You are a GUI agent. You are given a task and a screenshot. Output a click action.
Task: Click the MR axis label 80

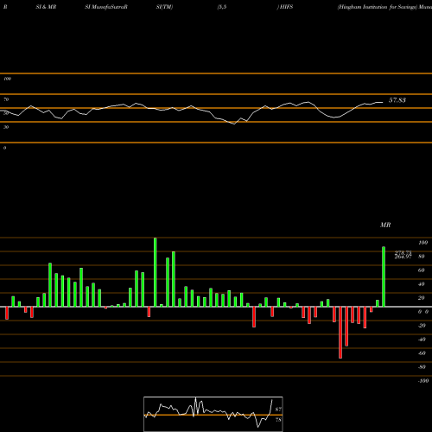(422, 257)
